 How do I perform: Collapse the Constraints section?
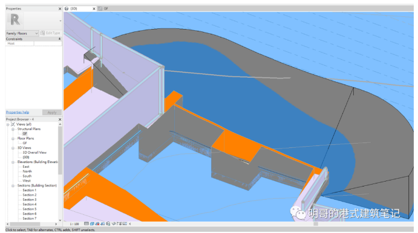tap(59, 39)
